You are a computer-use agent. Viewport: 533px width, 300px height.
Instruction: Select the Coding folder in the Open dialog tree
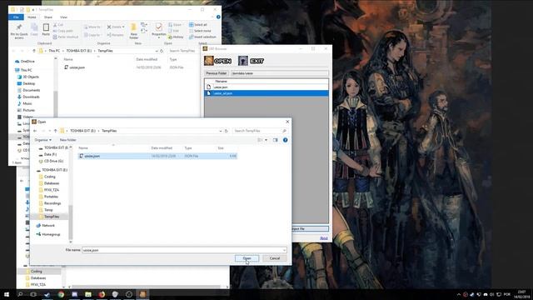click(x=50, y=177)
